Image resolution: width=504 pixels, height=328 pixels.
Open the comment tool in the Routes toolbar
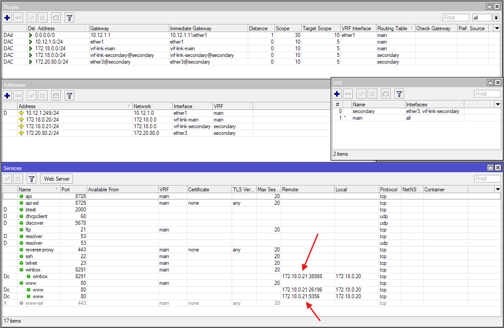click(56, 18)
